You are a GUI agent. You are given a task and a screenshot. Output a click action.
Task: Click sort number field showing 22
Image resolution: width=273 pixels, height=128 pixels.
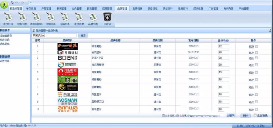pos(224,46)
